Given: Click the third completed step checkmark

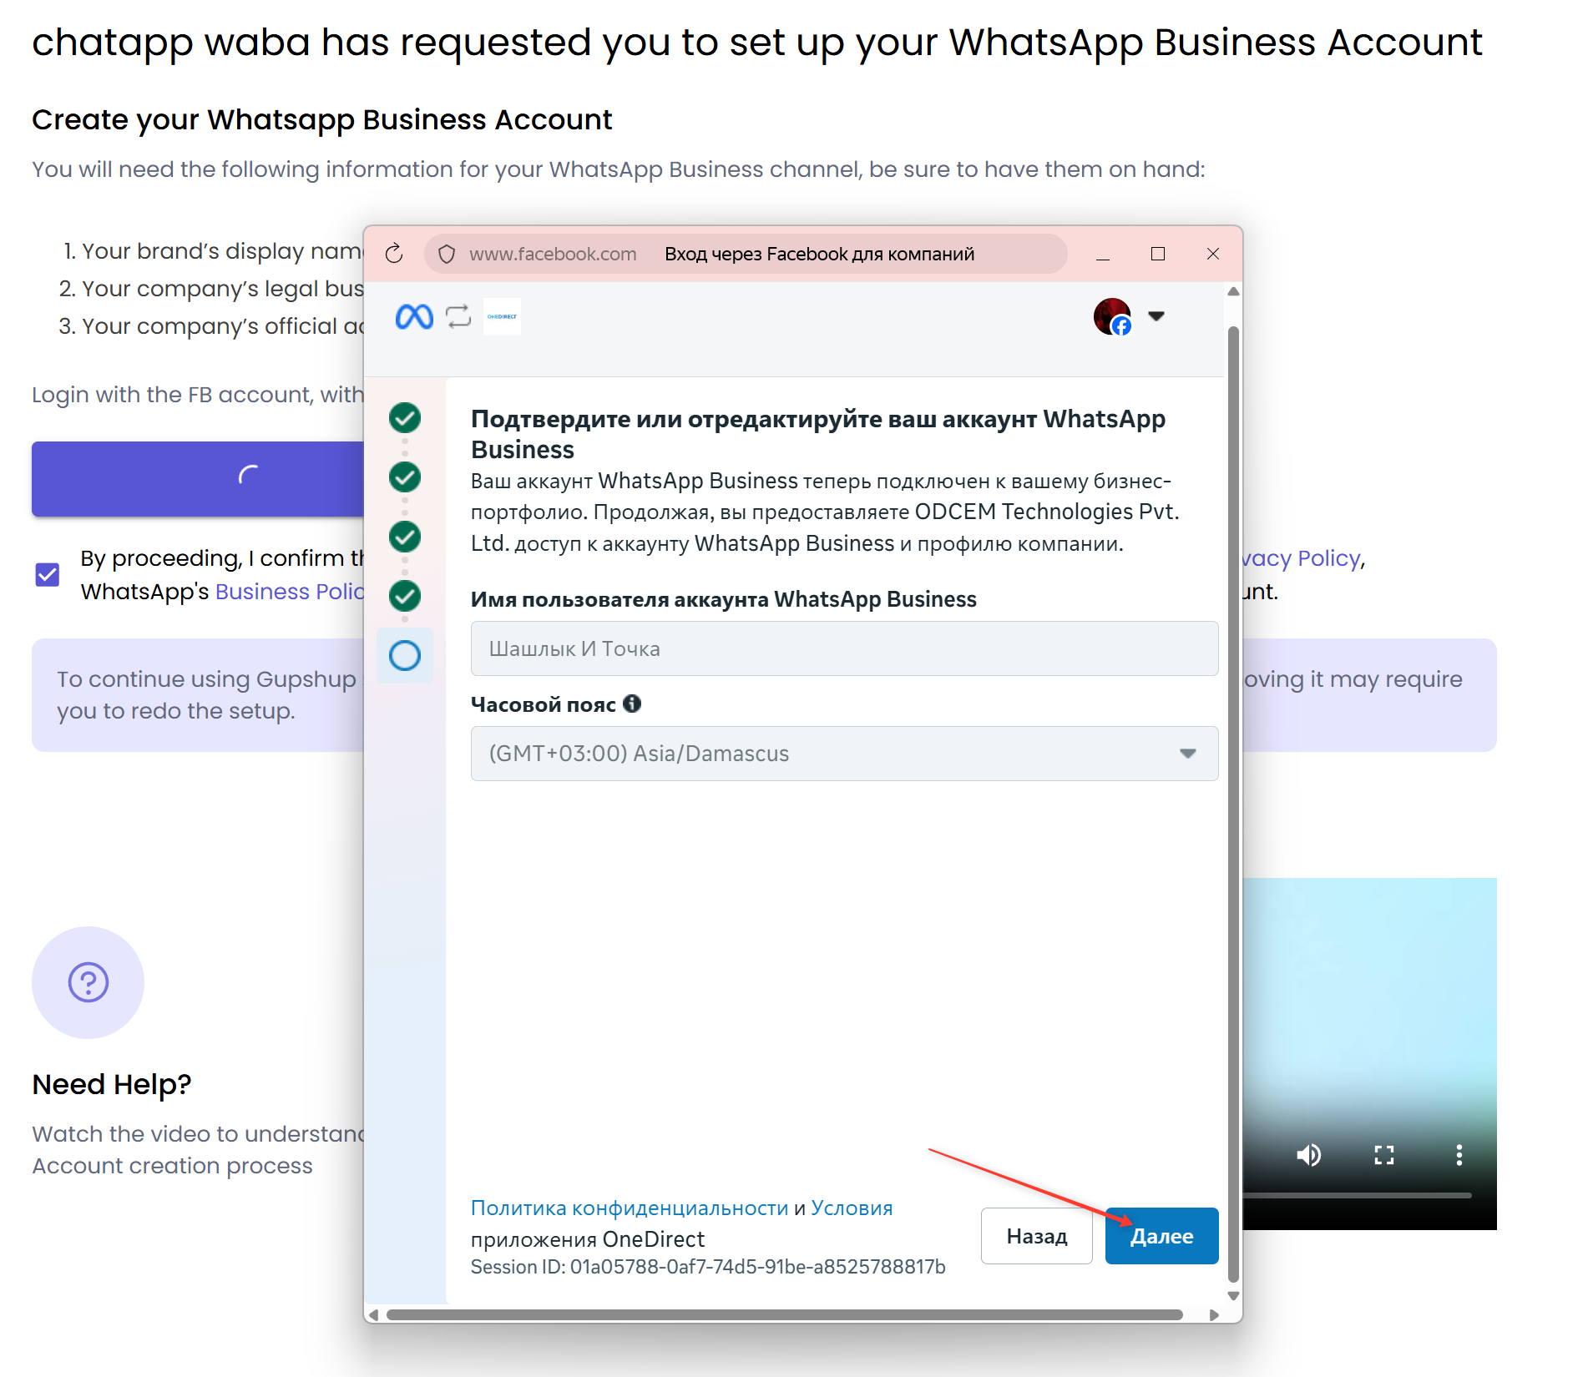Looking at the screenshot, I should (x=405, y=537).
